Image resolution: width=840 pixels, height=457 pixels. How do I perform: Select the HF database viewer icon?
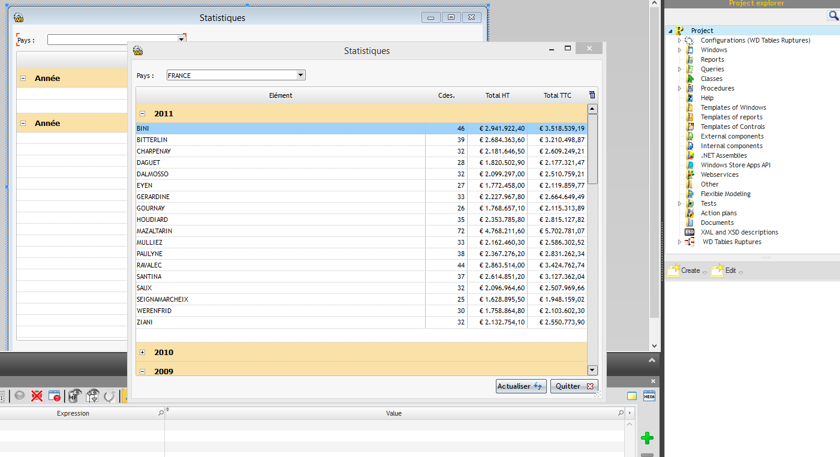(74, 396)
